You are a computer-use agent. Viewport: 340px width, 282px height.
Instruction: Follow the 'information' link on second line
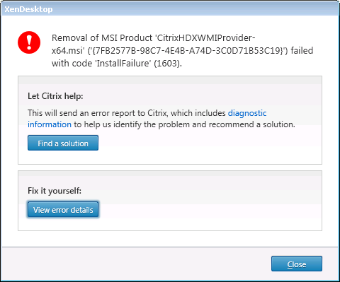click(50, 124)
